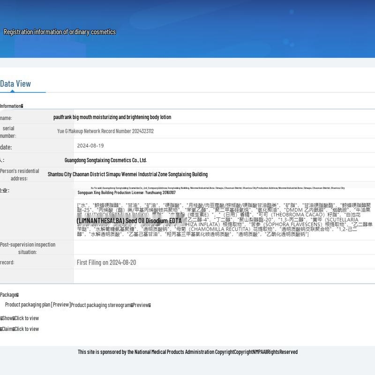Switch to the Data View tab
375x375 pixels.
(15, 84)
